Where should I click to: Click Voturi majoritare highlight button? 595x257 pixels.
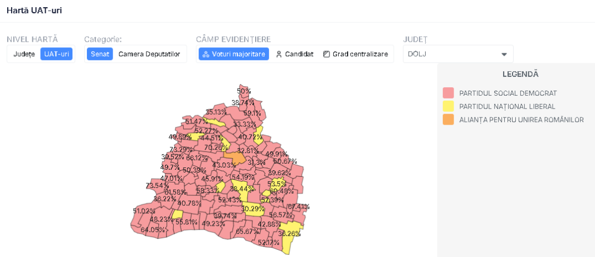click(x=234, y=54)
